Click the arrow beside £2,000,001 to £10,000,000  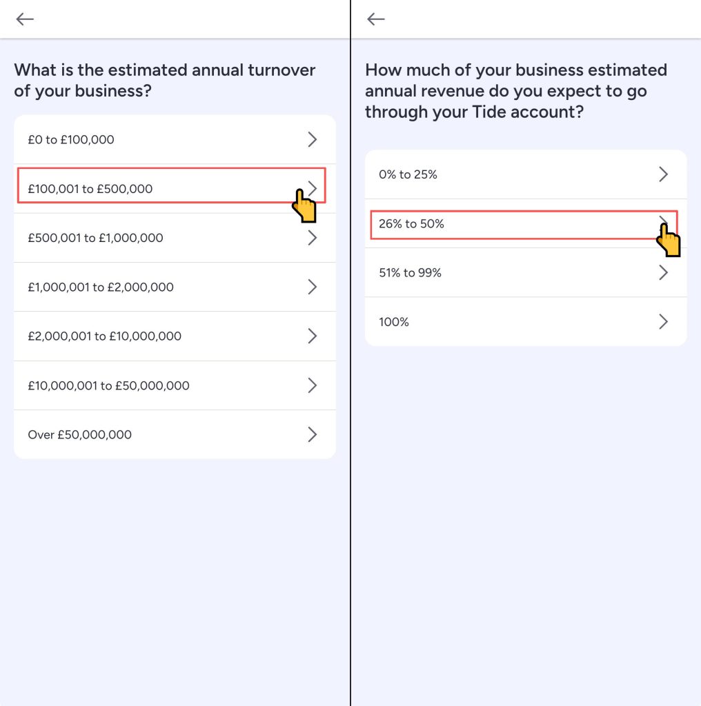[x=313, y=336]
